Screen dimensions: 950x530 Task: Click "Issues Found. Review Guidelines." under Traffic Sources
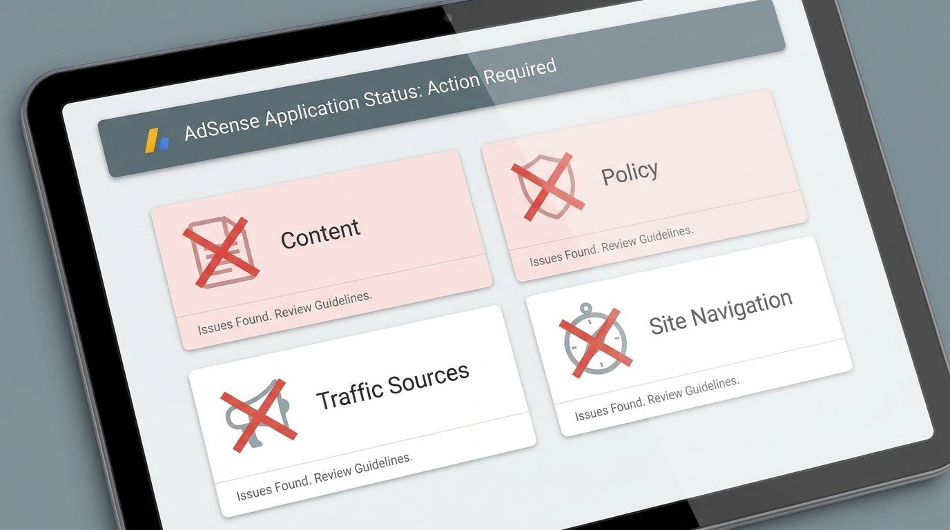[x=324, y=478]
